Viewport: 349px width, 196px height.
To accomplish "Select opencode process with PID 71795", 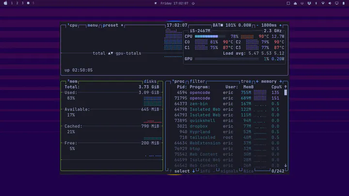I will pyautogui.click(x=227, y=98).
